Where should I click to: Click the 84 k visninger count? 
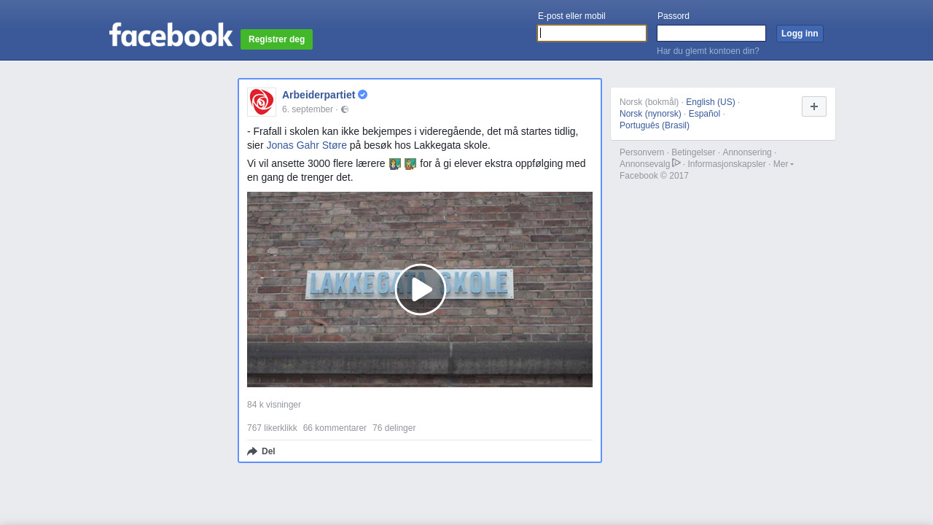[x=274, y=405]
